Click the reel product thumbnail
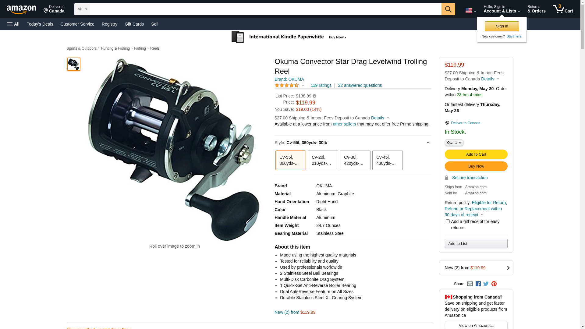 coord(74,64)
